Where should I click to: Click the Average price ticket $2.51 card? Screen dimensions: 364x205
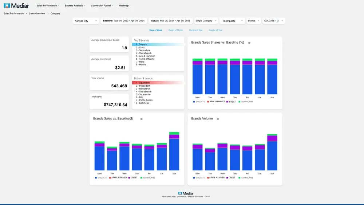pyautogui.click(x=109, y=63)
